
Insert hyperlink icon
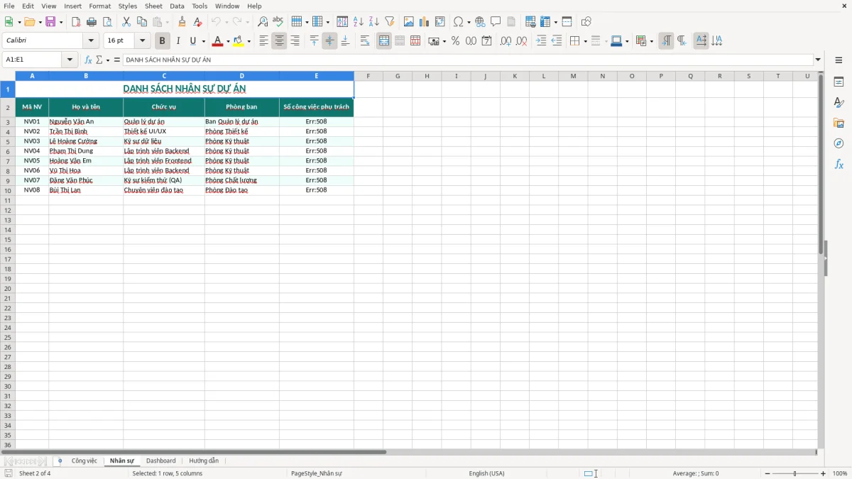(480, 22)
